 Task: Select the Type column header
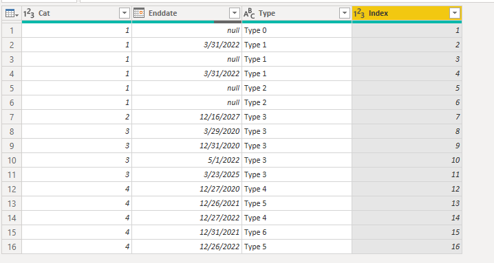pos(297,14)
